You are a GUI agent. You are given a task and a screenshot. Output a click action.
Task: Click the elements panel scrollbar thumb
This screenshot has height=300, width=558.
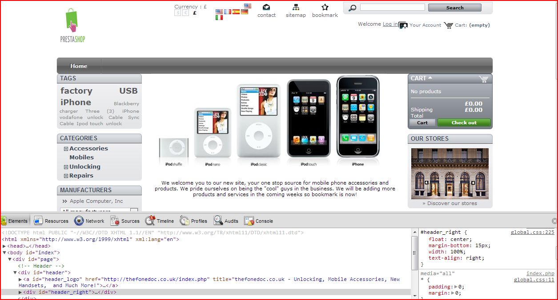tap(414, 253)
